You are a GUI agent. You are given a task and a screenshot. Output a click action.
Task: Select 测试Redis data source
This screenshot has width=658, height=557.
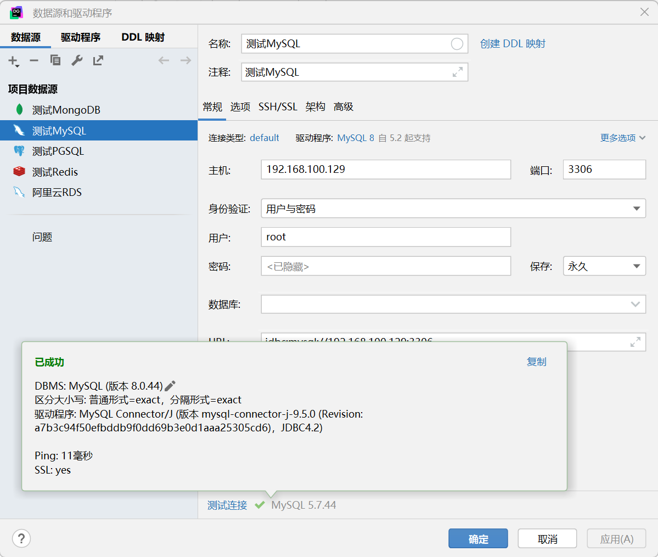(x=99, y=172)
